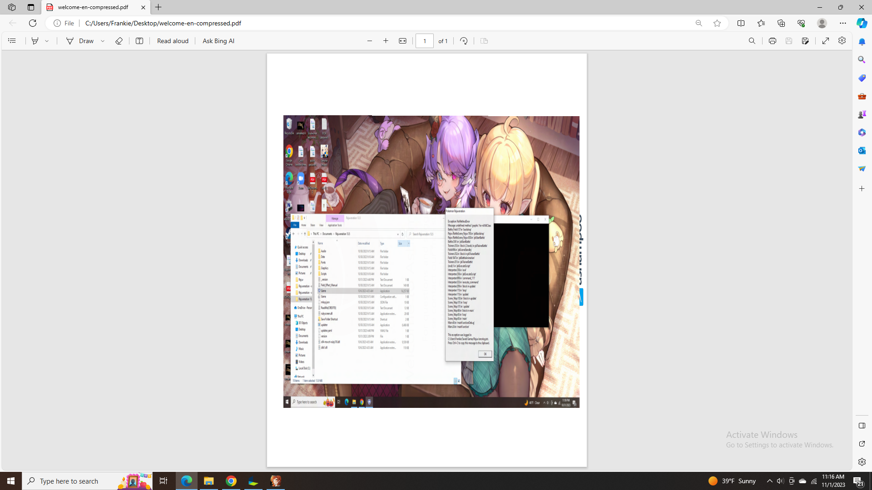Screen dimensions: 872x490
Task: Open sidebar settings gear
Action: click(x=862, y=462)
